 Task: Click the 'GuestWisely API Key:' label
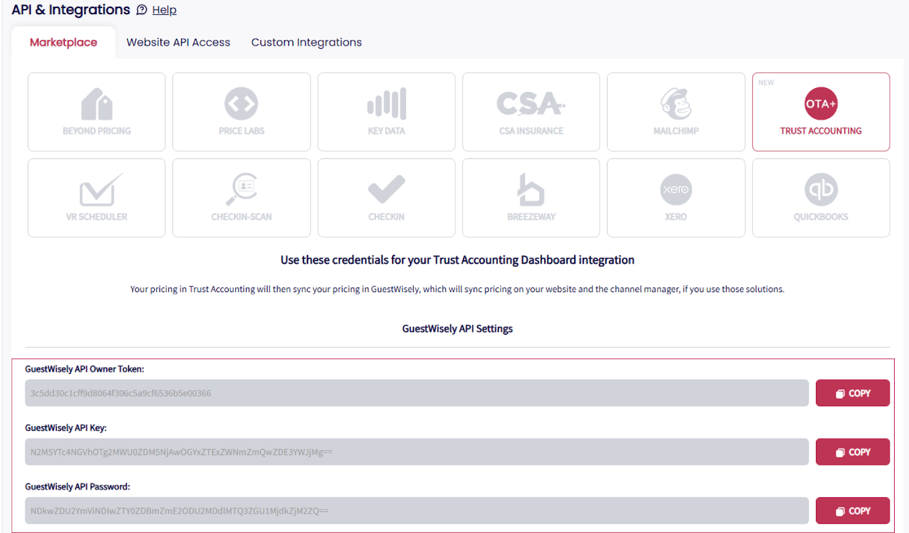(66, 428)
